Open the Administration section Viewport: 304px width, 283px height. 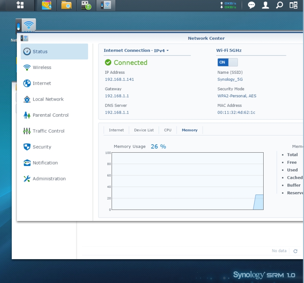click(49, 179)
